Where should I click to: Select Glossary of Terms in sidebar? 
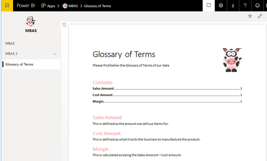click(31, 64)
